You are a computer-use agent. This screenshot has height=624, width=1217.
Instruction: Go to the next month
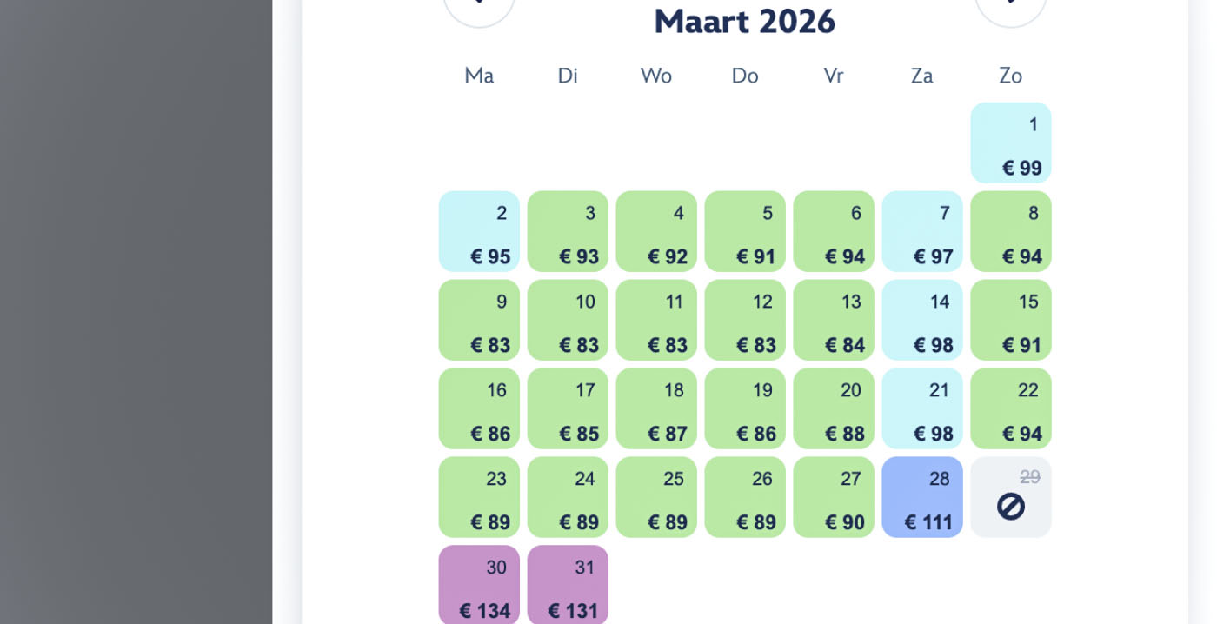1010,7
